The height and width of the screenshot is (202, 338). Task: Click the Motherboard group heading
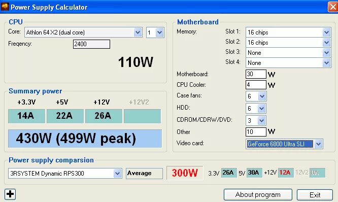click(x=197, y=22)
